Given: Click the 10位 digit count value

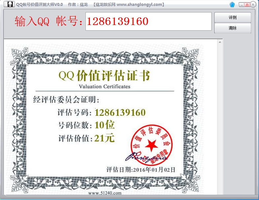Looking at the screenshot, I should 105,125.
